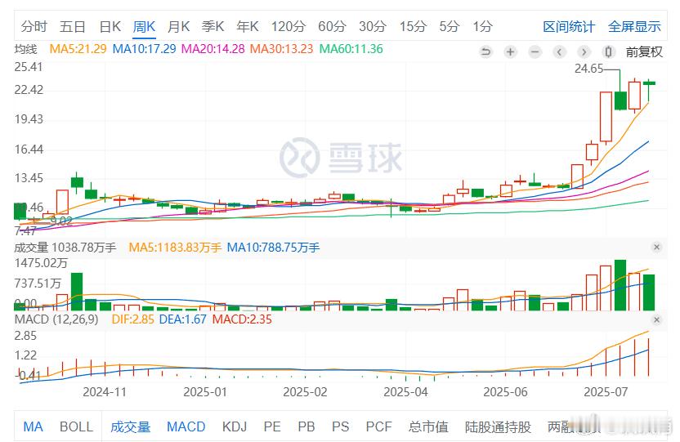Zoom in chart with plus icon

pyautogui.click(x=511, y=52)
